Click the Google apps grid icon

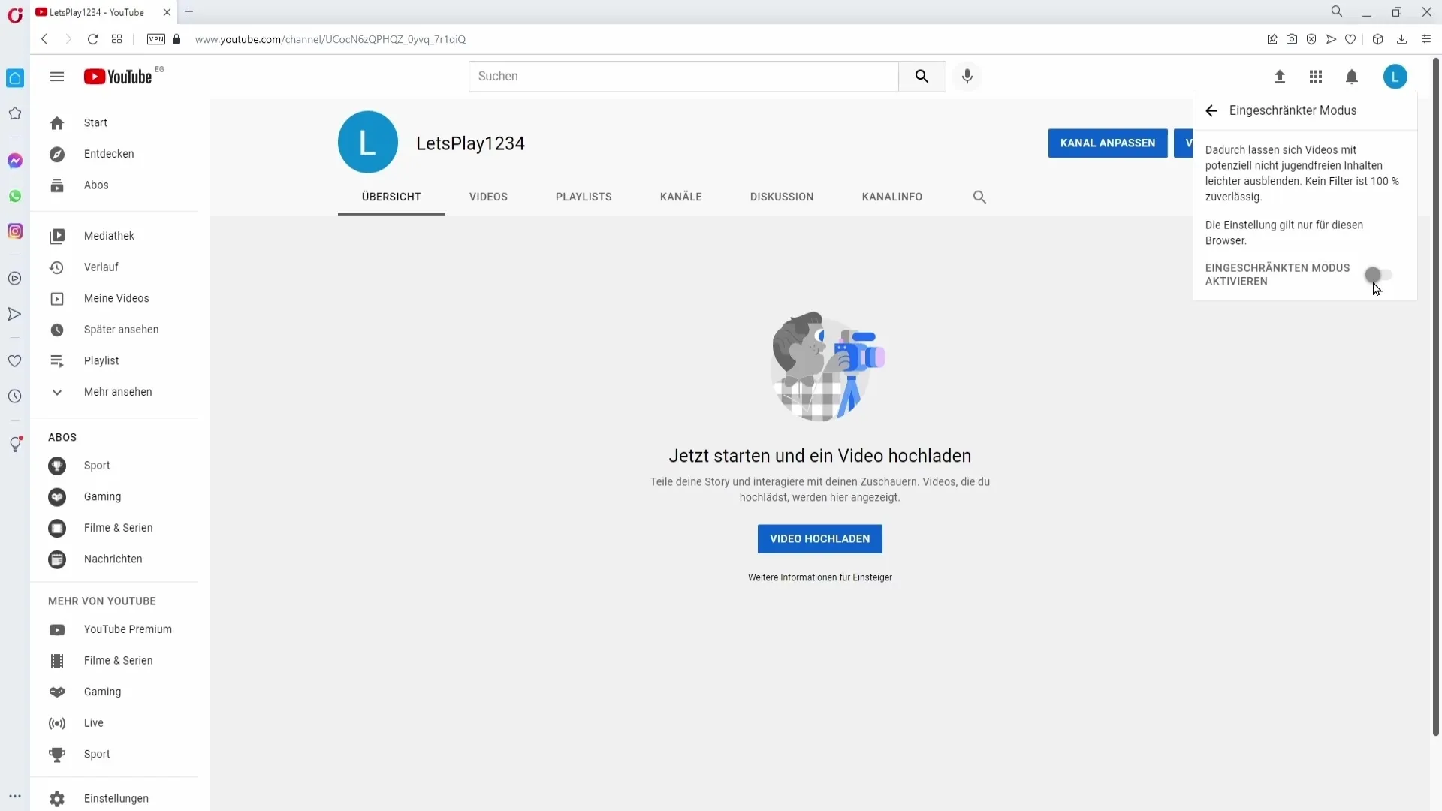(x=1315, y=77)
